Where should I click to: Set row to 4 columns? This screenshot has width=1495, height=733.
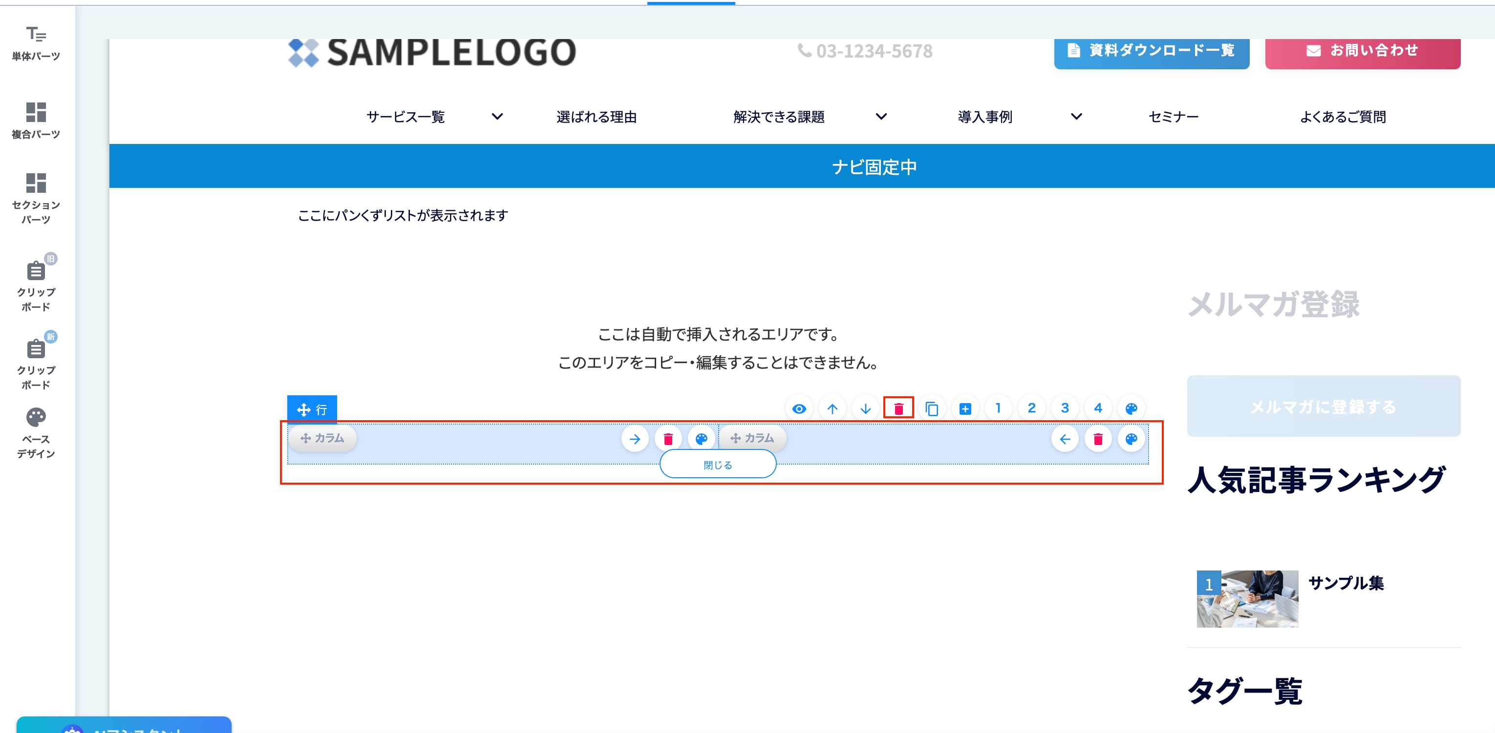coord(1098,409)
